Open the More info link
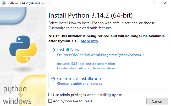This screenshot has width=171, height=106. 89,41
